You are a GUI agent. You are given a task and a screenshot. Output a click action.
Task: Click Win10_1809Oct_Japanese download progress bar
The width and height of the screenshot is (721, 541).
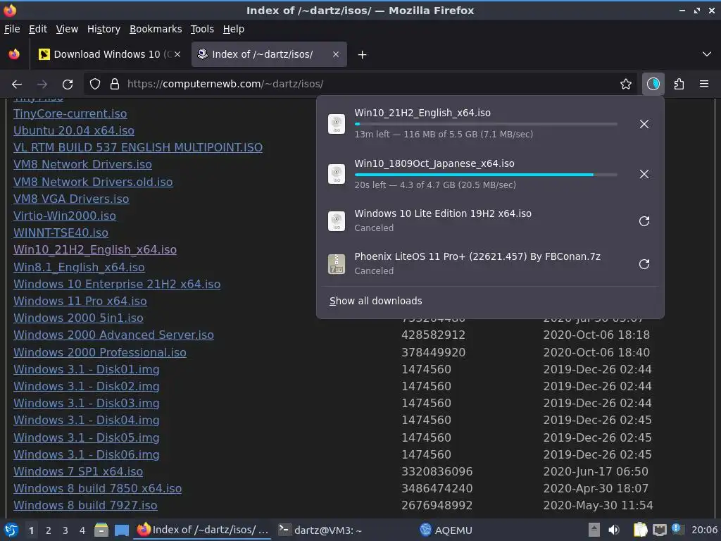point(486,175)
